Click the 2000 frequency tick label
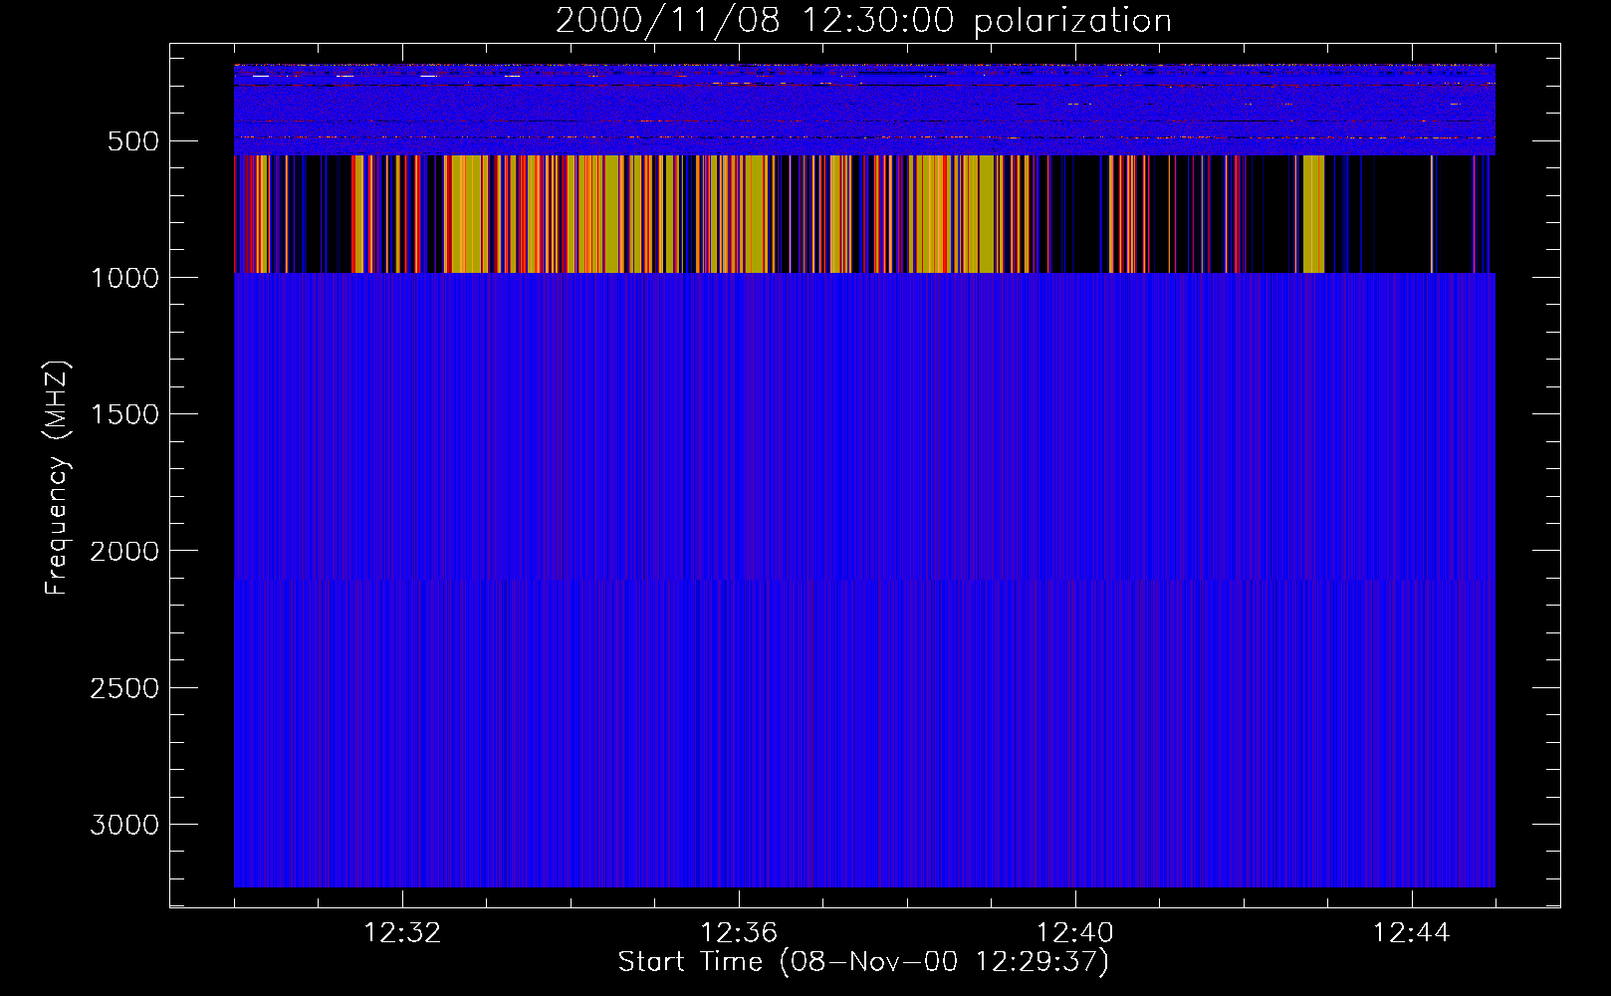This screenshot has width=1611, height=996. click(124, 552)
